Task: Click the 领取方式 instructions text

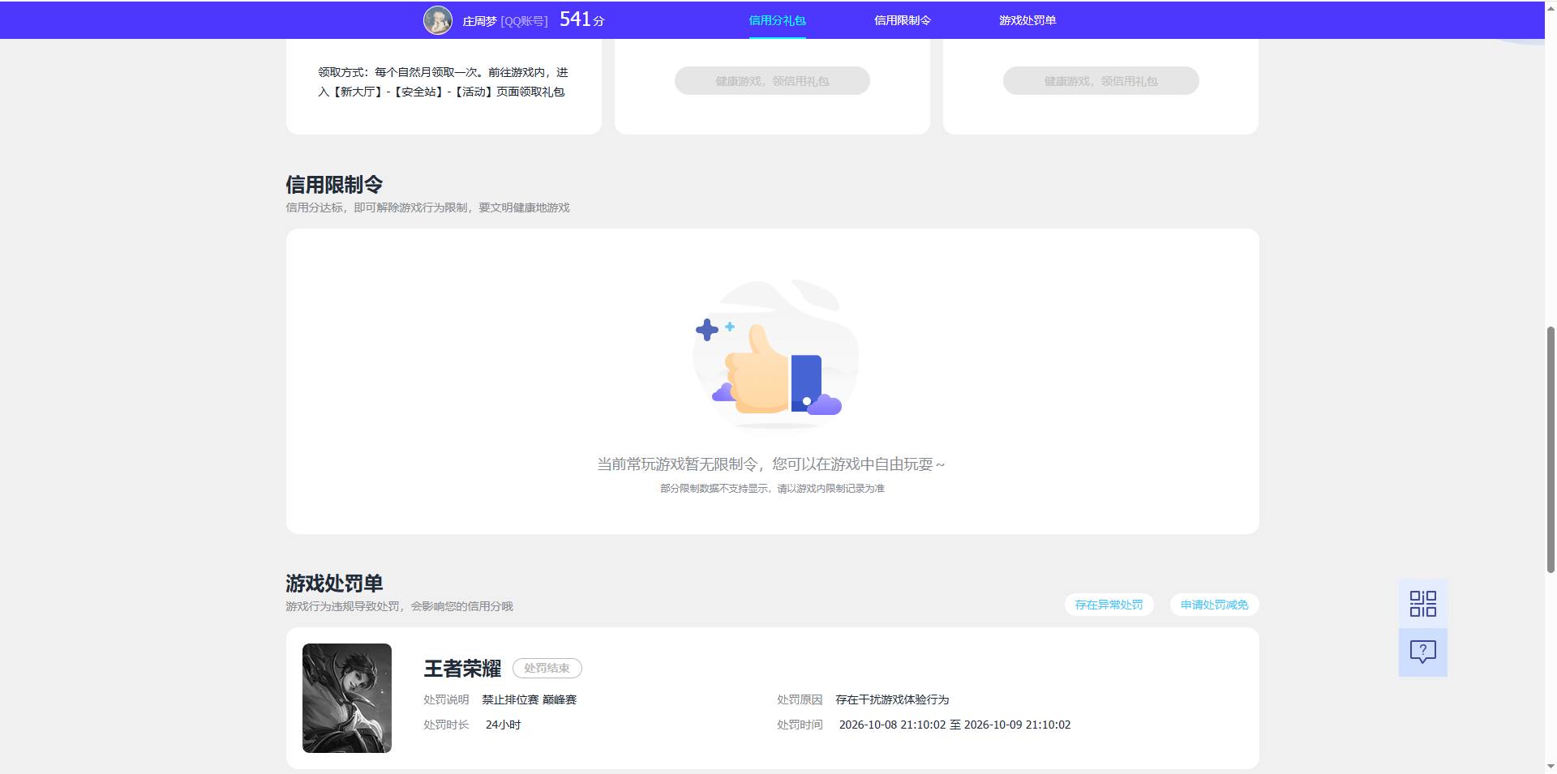Action: [x=443, y=82]
